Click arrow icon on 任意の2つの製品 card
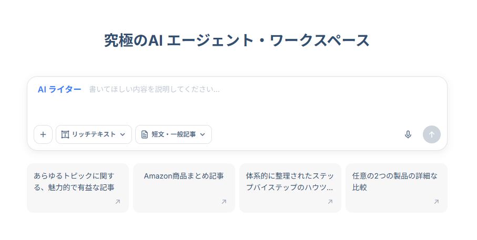 coord(436,202)
